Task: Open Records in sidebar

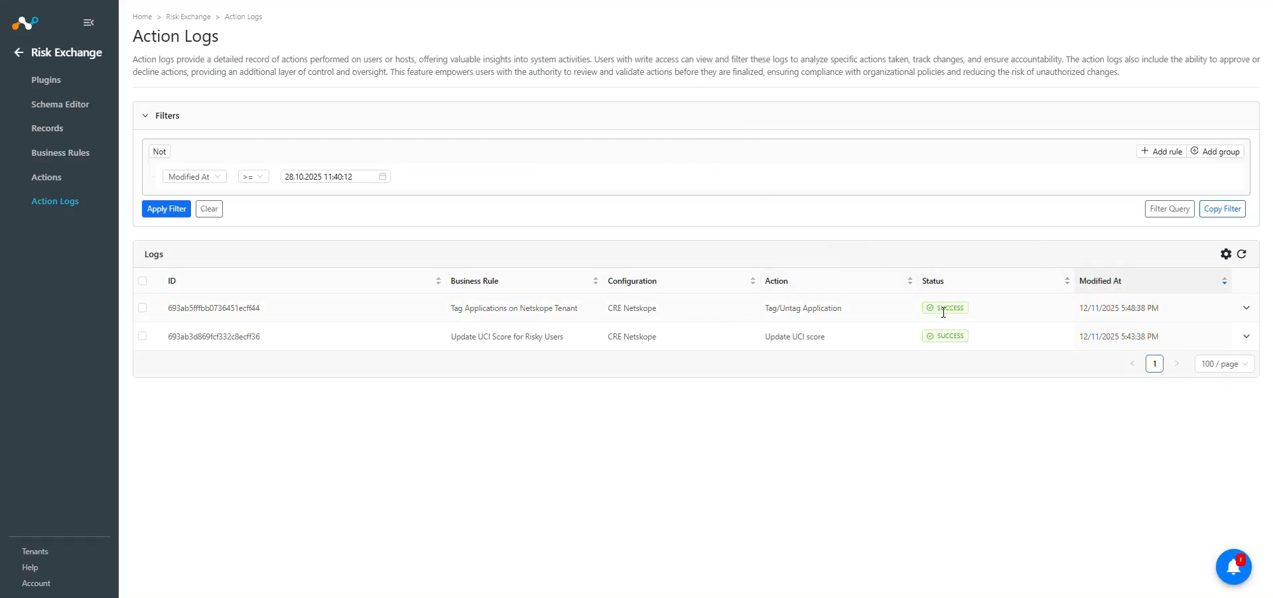Action: [x=47, y=129]
